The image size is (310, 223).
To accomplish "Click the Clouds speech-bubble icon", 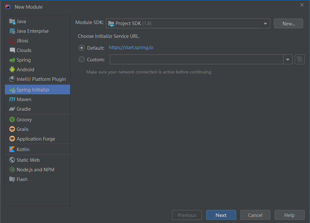I will [12, 50].
